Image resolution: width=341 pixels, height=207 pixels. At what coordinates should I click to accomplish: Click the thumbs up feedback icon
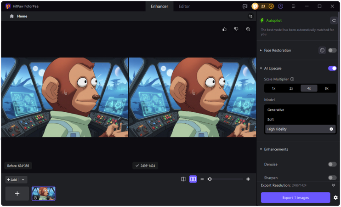coord(224,29)
